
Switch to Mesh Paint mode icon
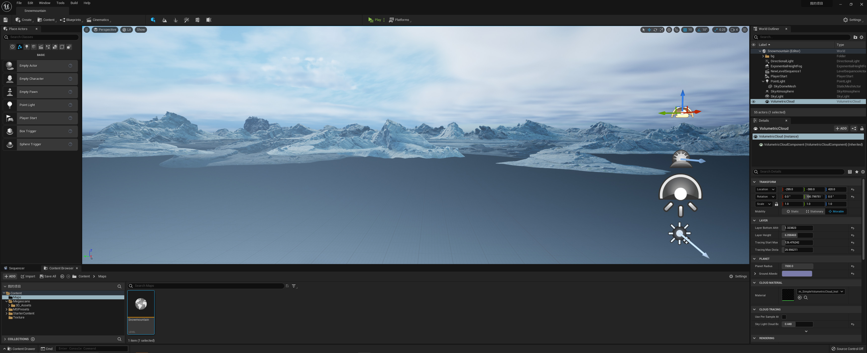187,20
